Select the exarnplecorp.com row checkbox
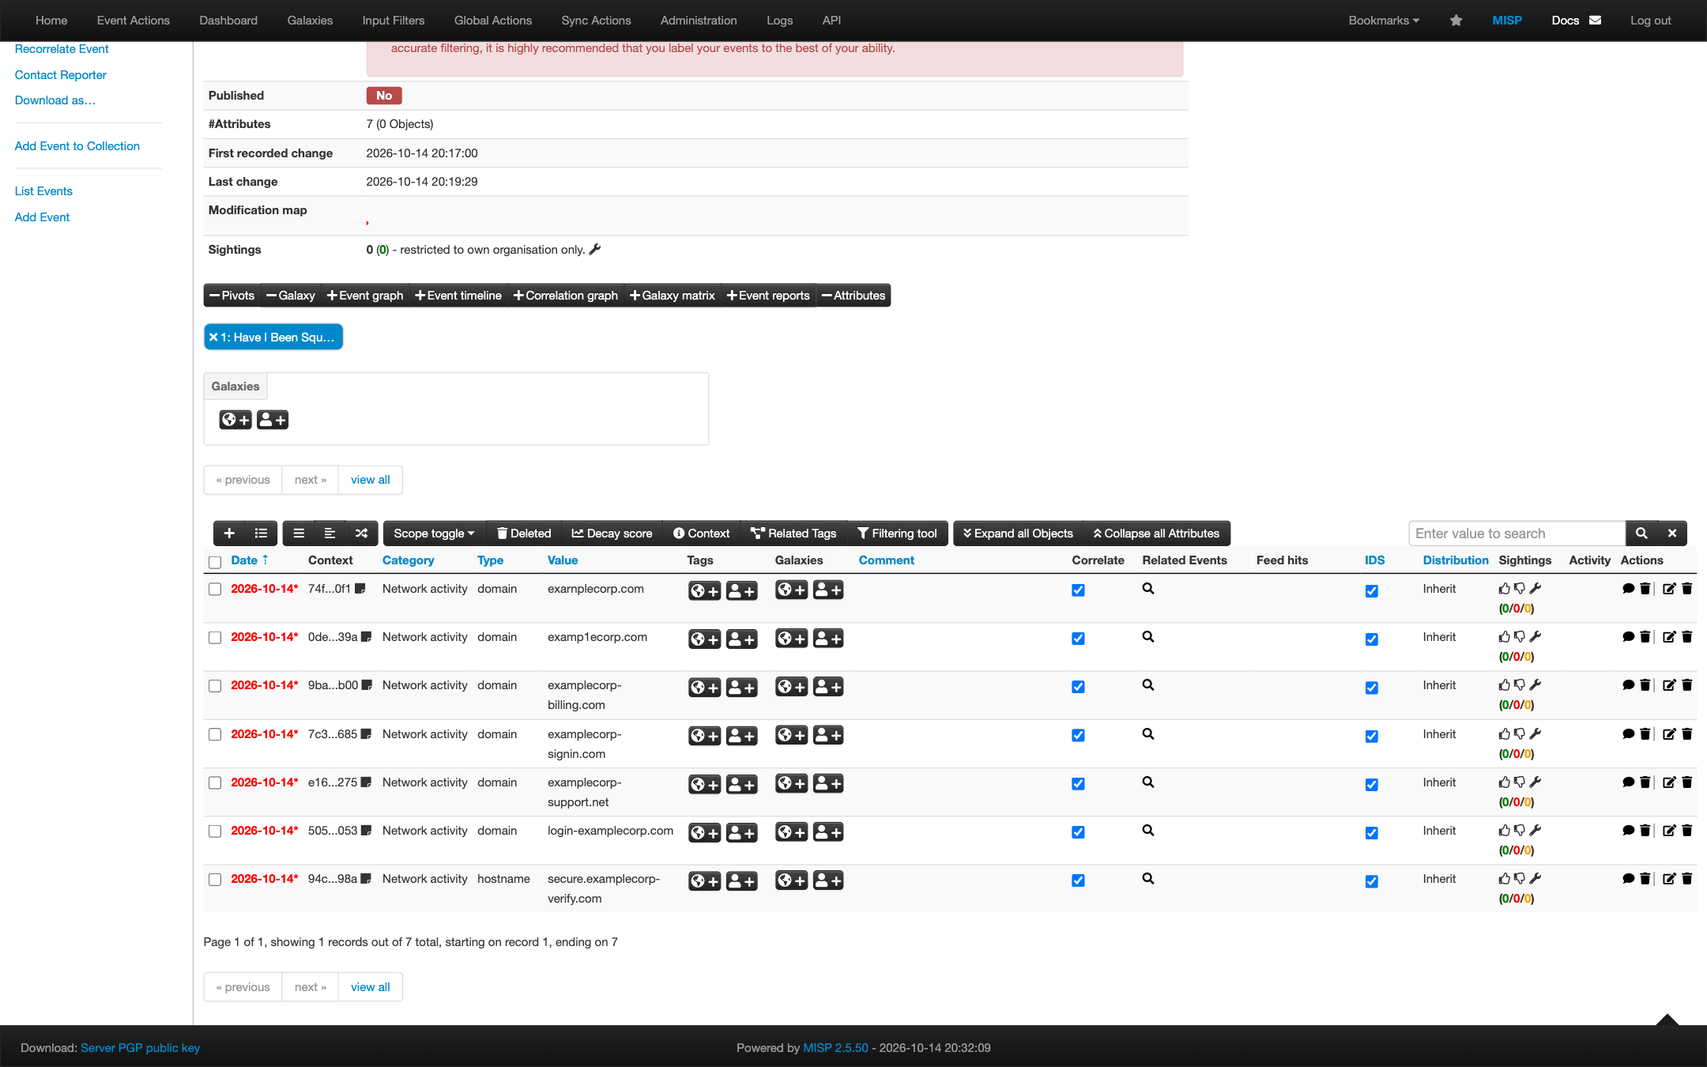Screen dimensions: 1707x1067 click(x=215, y=590)
